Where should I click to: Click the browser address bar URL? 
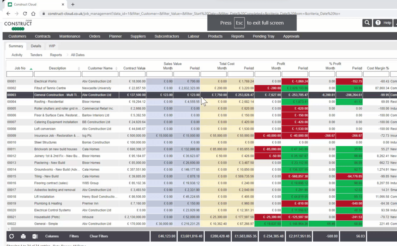click(x=194, y=14)
